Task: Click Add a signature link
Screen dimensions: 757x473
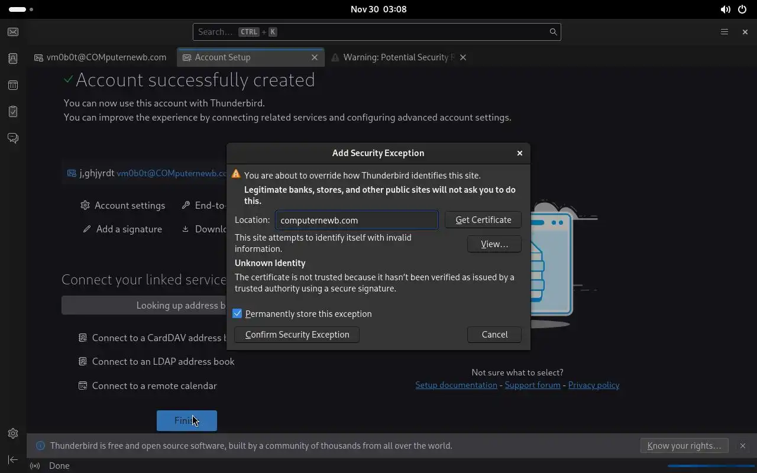Action: [x=122, y=229]
